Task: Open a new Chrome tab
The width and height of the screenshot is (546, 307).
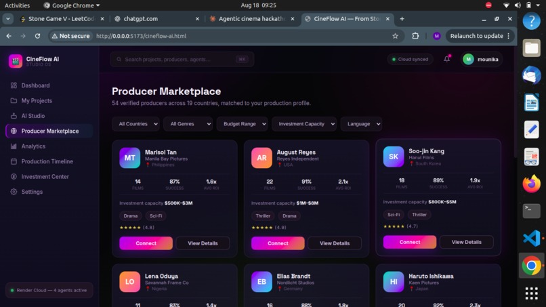Action: pos(402,19)
